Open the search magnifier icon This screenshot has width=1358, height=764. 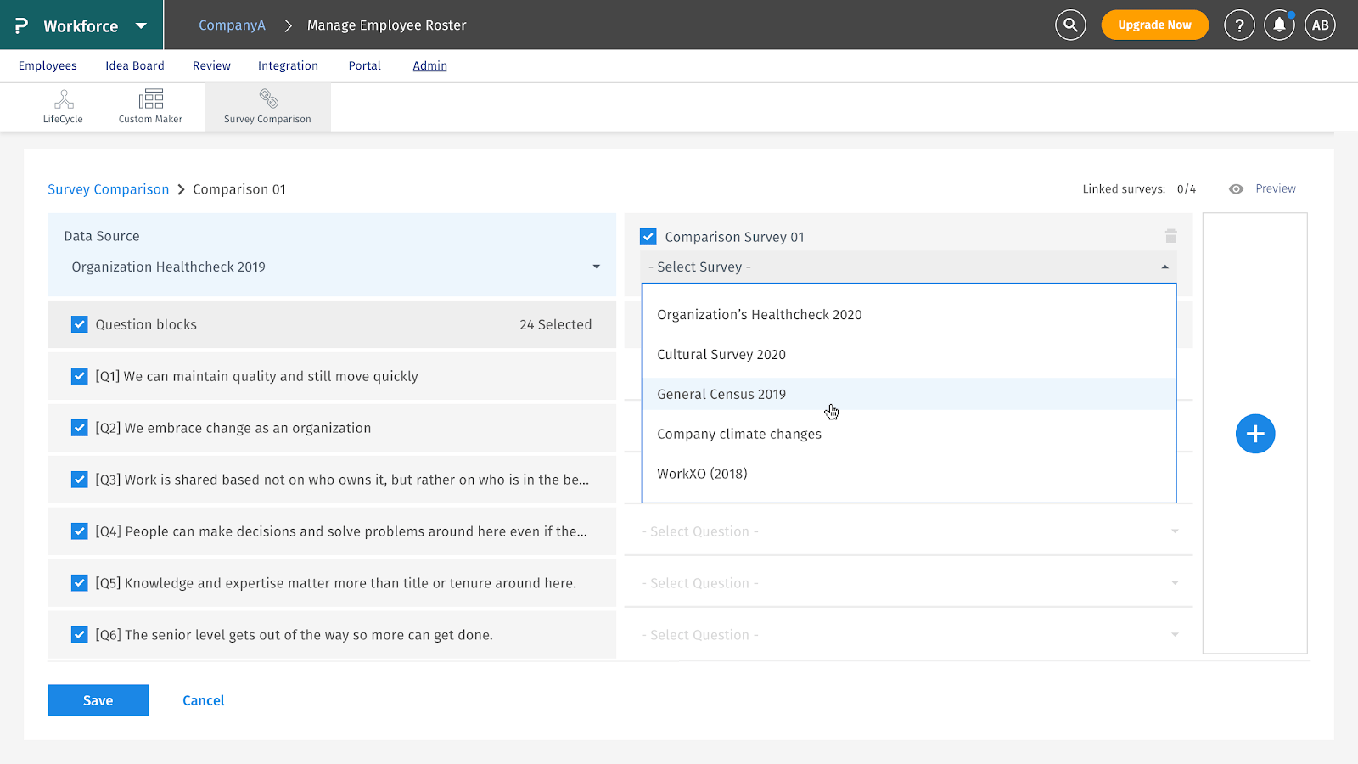[x=1070, y=25]
